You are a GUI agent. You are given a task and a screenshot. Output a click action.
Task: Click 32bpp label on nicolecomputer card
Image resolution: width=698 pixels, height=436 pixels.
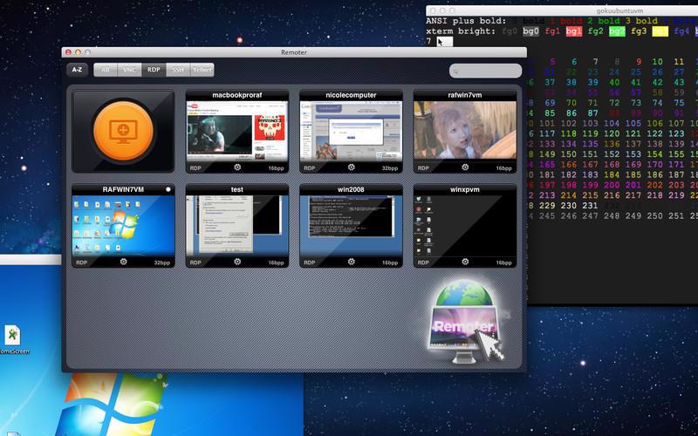tap(390, 168)
